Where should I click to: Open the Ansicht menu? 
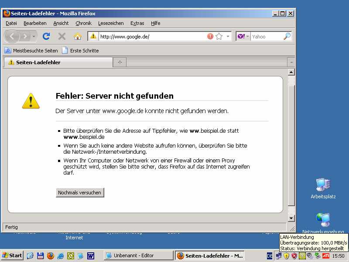pyautogui.click(x=61, y=23)
